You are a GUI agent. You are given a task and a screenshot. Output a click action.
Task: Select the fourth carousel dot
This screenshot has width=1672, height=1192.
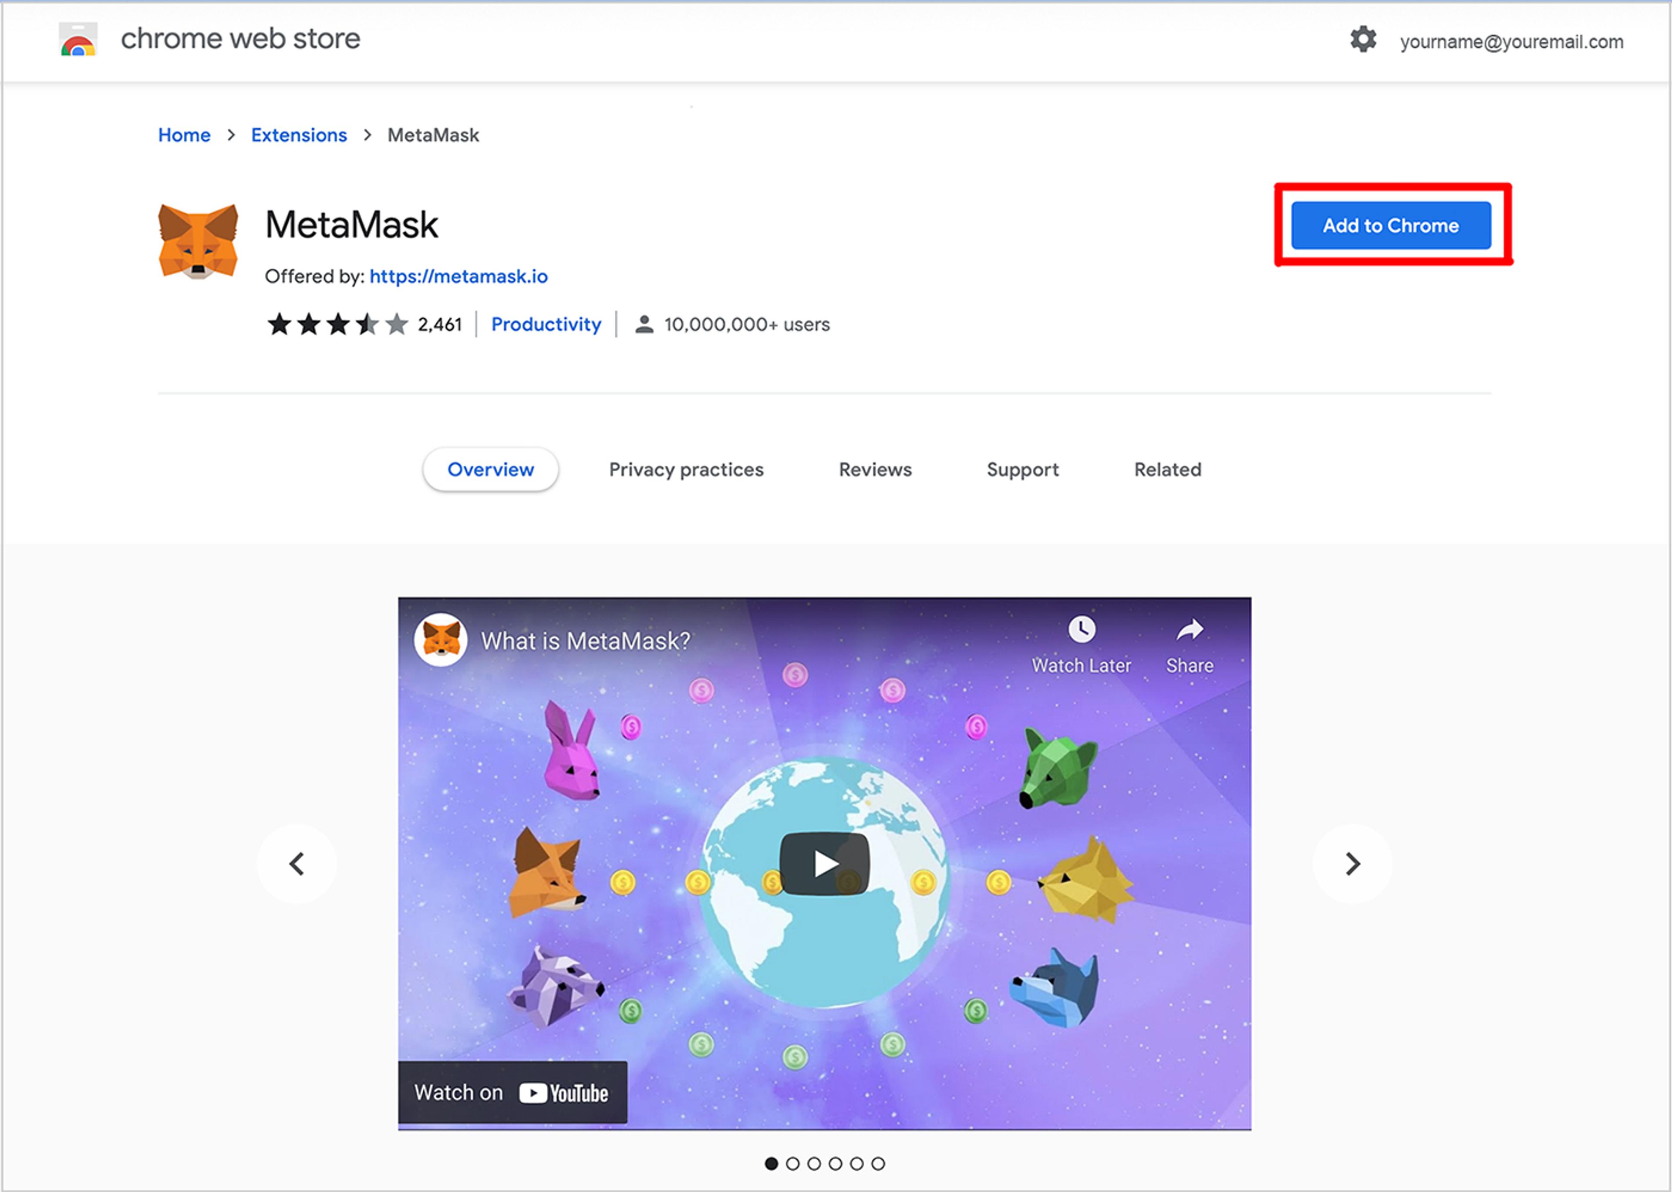coord(835,1163)
